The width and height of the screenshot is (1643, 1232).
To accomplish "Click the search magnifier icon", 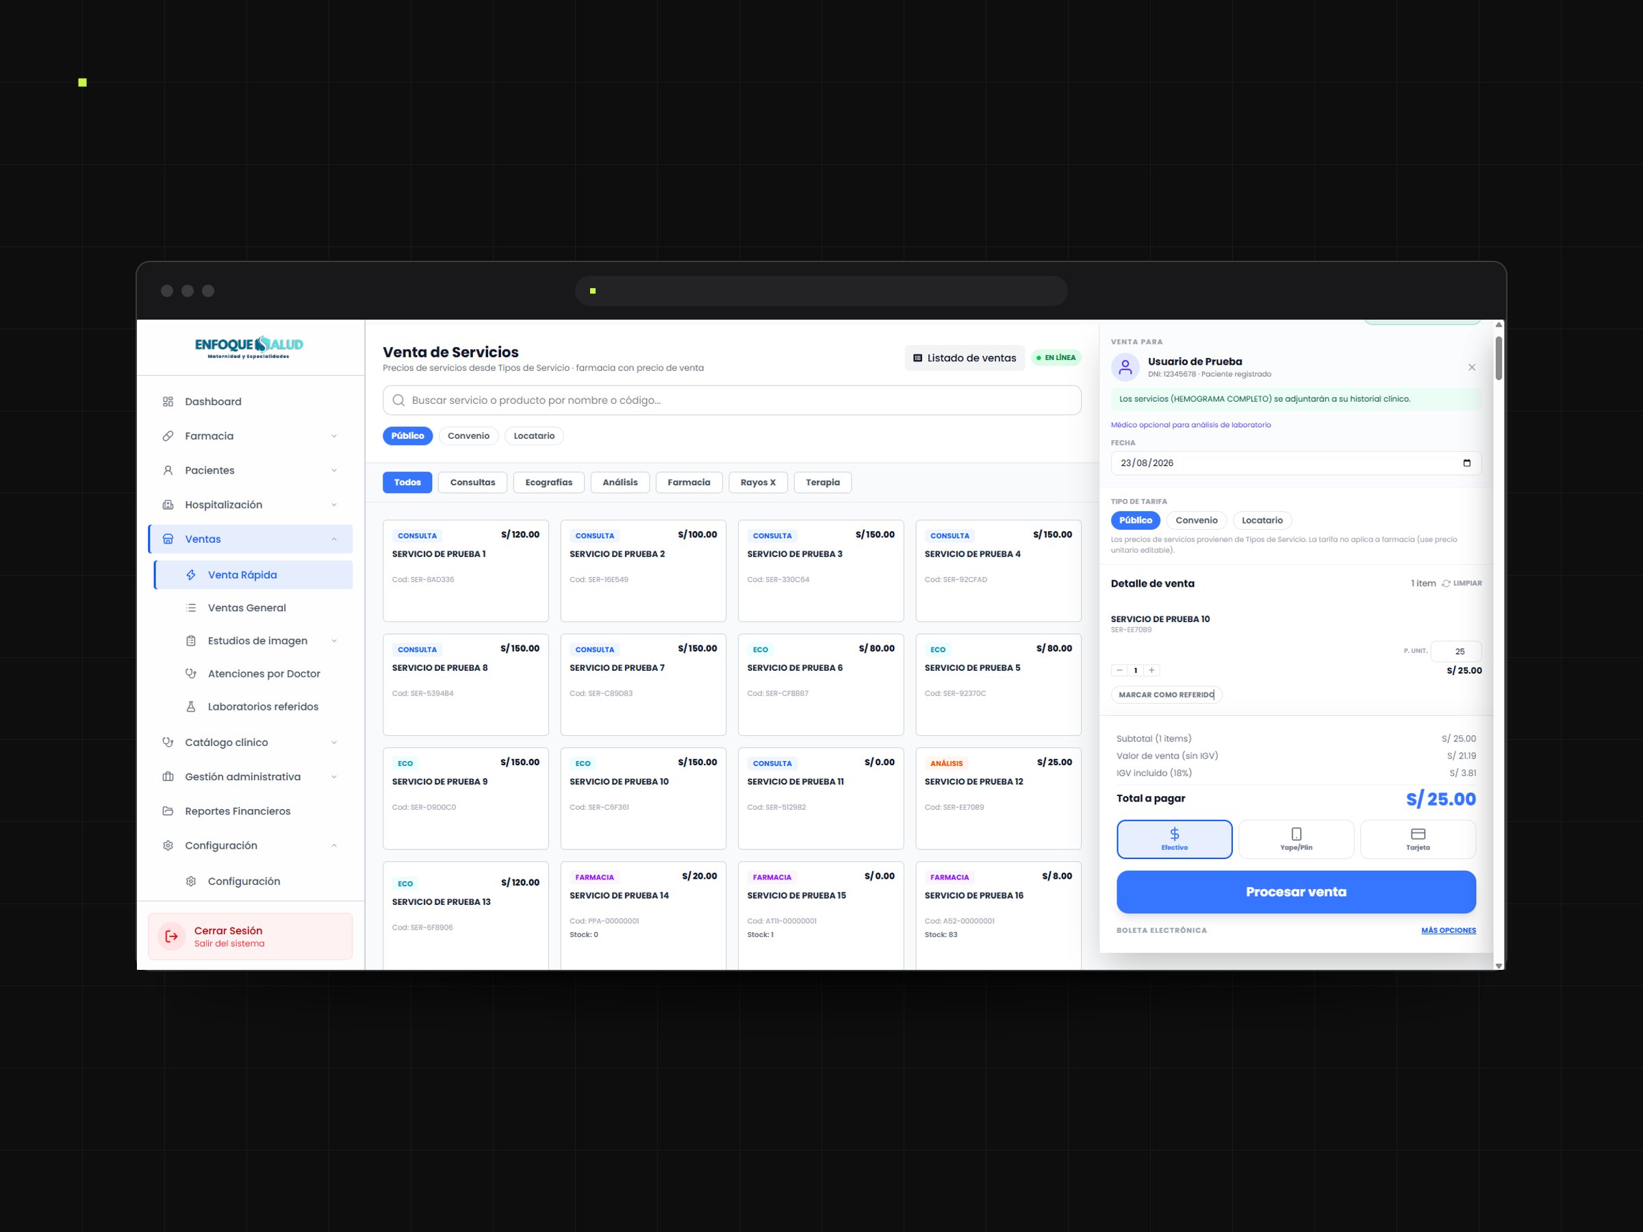I will (399, 400).
